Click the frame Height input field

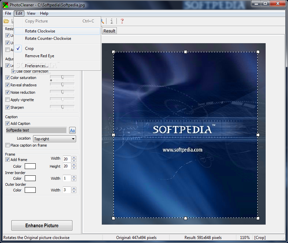(x=67, y=166)
